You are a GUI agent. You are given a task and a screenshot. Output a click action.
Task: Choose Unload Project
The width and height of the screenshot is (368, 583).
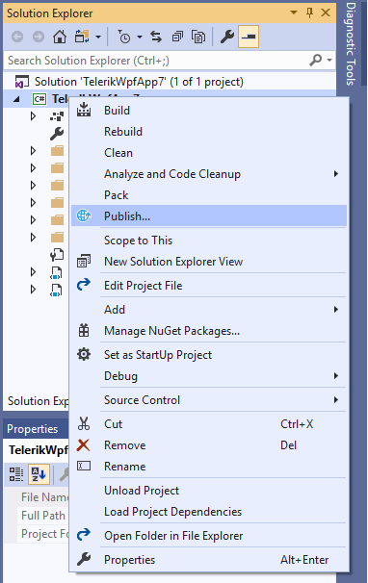click(x=209, y=491)
